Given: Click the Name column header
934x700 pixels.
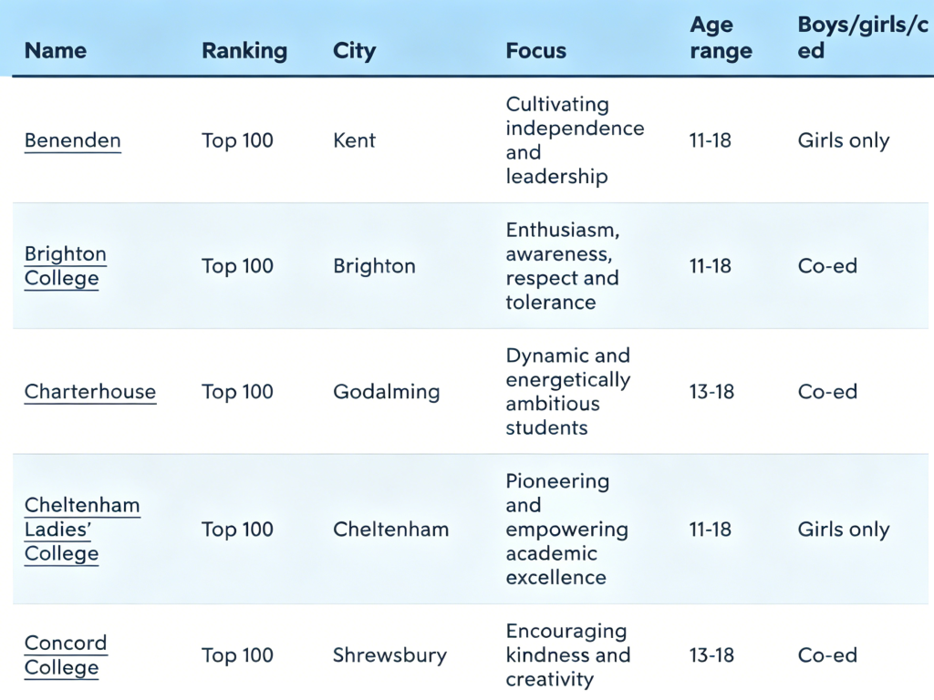Looking at the screenshot, I should pyautogui.click(x=56, y=50).
